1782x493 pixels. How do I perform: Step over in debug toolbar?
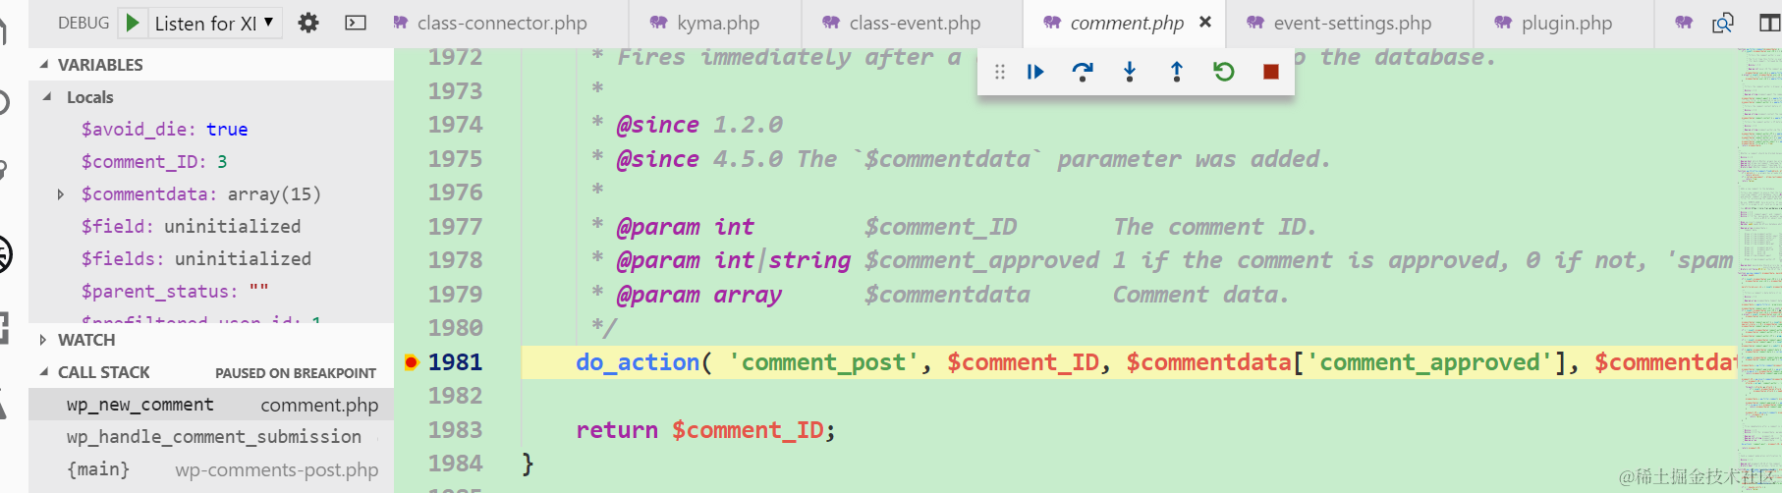pos(1083,72)
